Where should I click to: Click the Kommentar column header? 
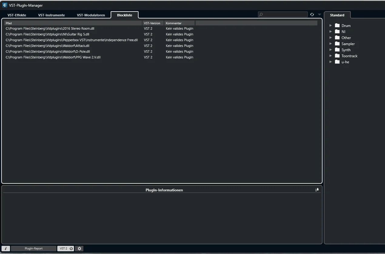(x=179, y=23)
